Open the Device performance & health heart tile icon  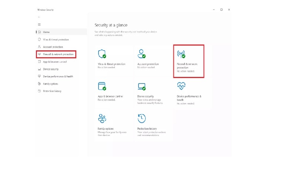(x=181, y=86)
